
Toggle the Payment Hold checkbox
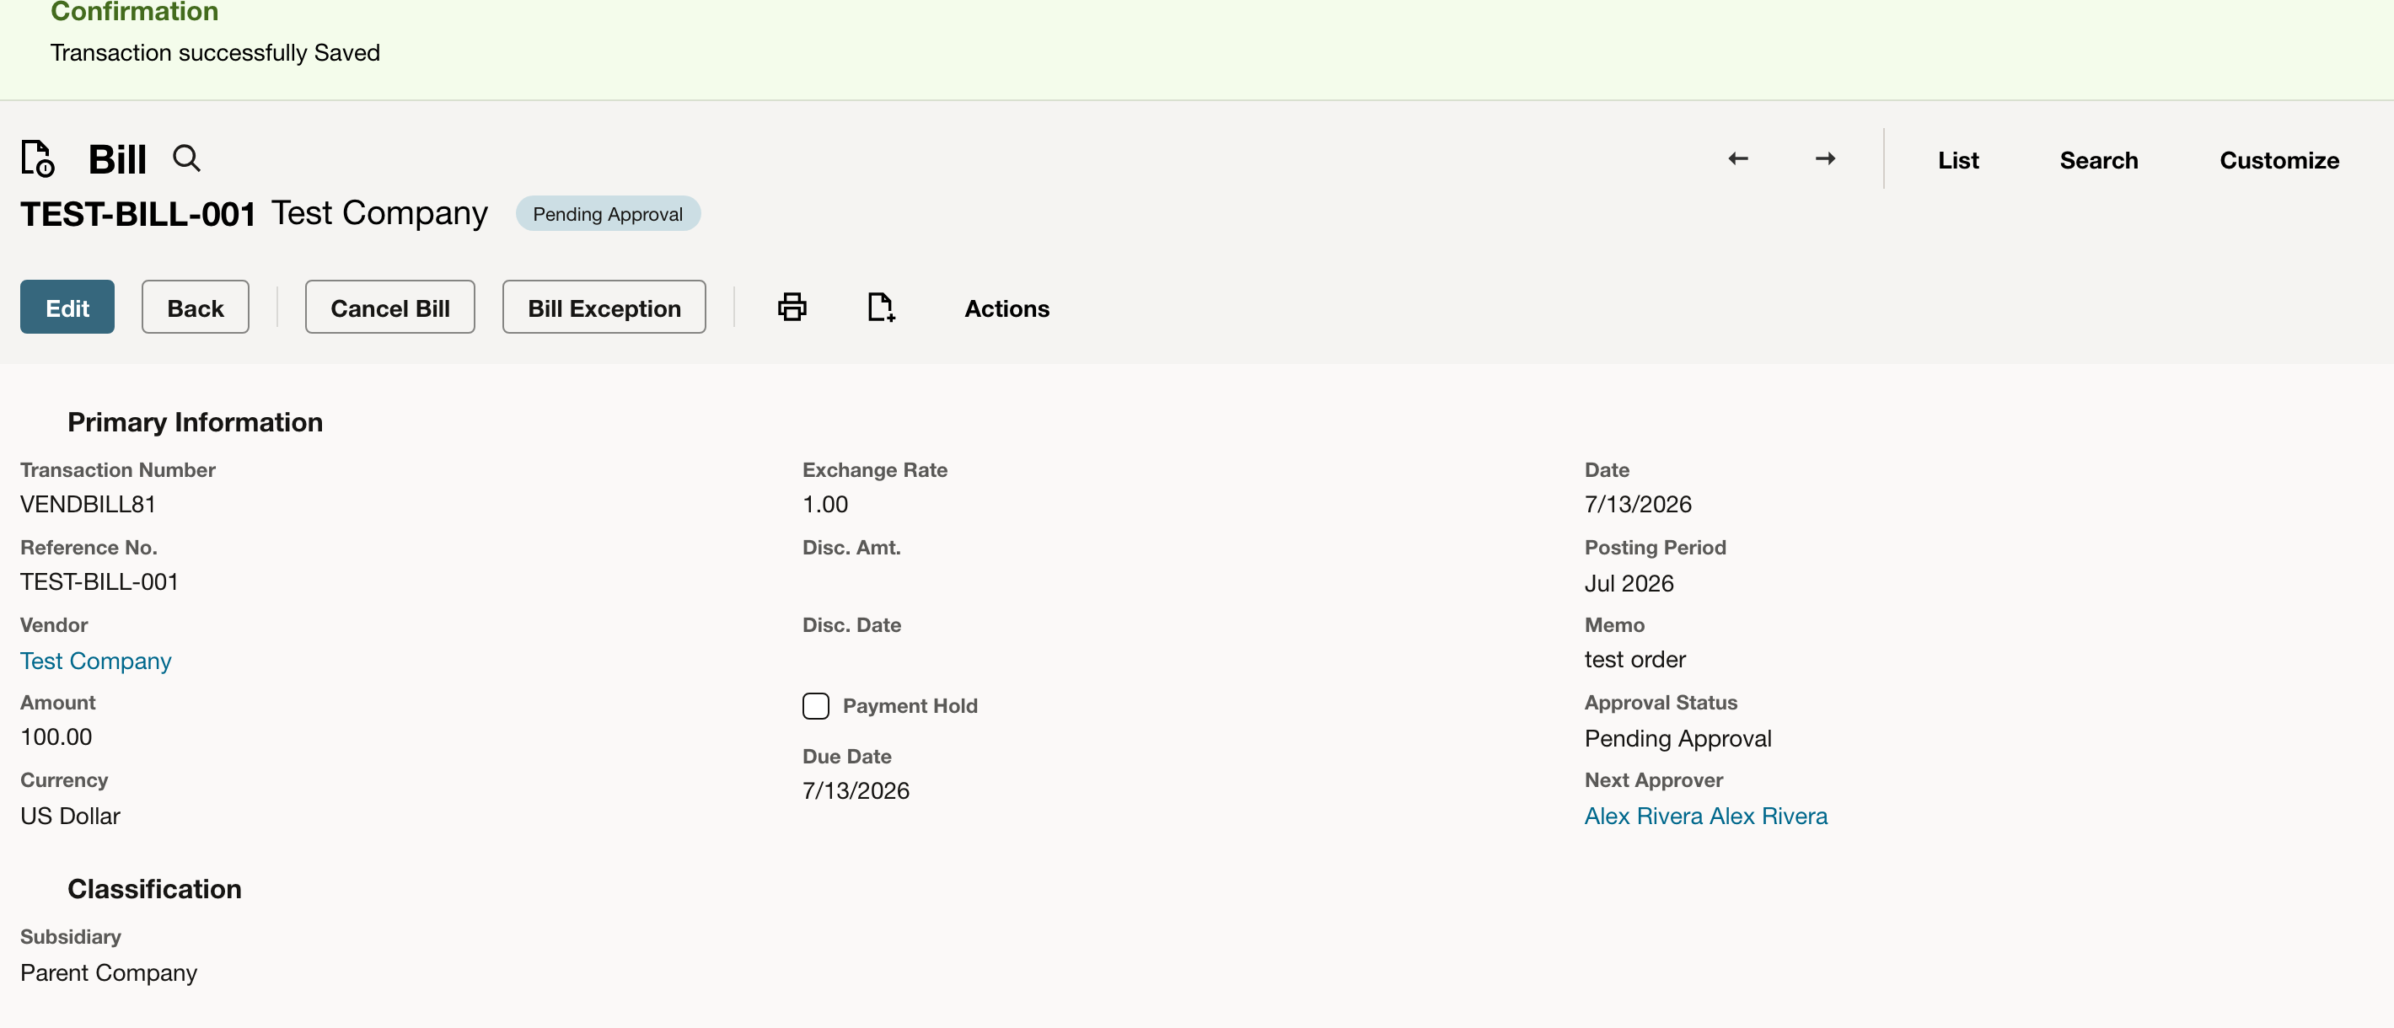tap(816, 706)
